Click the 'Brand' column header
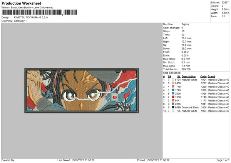Viewport: 231px width, 163px height. click(211, 77)
